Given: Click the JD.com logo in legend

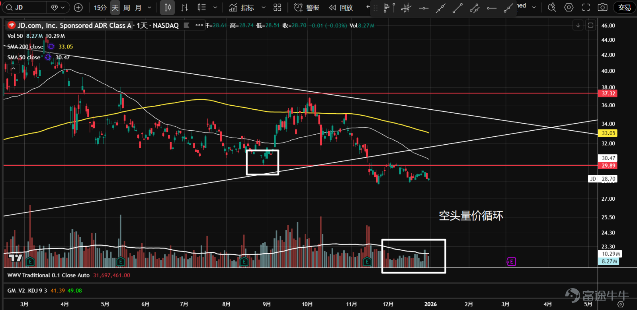Looking at the screenshot, I should point(12,25).
